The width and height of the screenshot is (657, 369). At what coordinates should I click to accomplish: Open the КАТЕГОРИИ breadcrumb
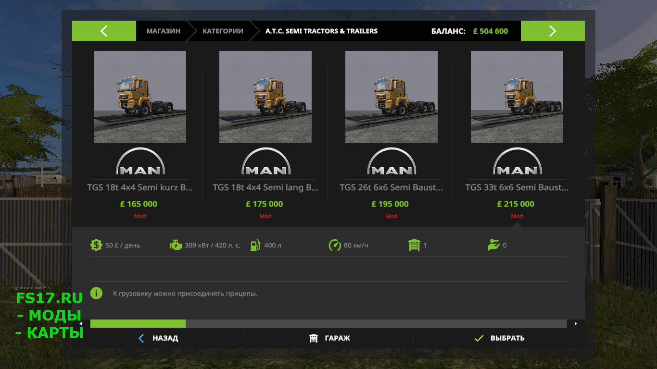pyautogui.click(x=223, y=31)
